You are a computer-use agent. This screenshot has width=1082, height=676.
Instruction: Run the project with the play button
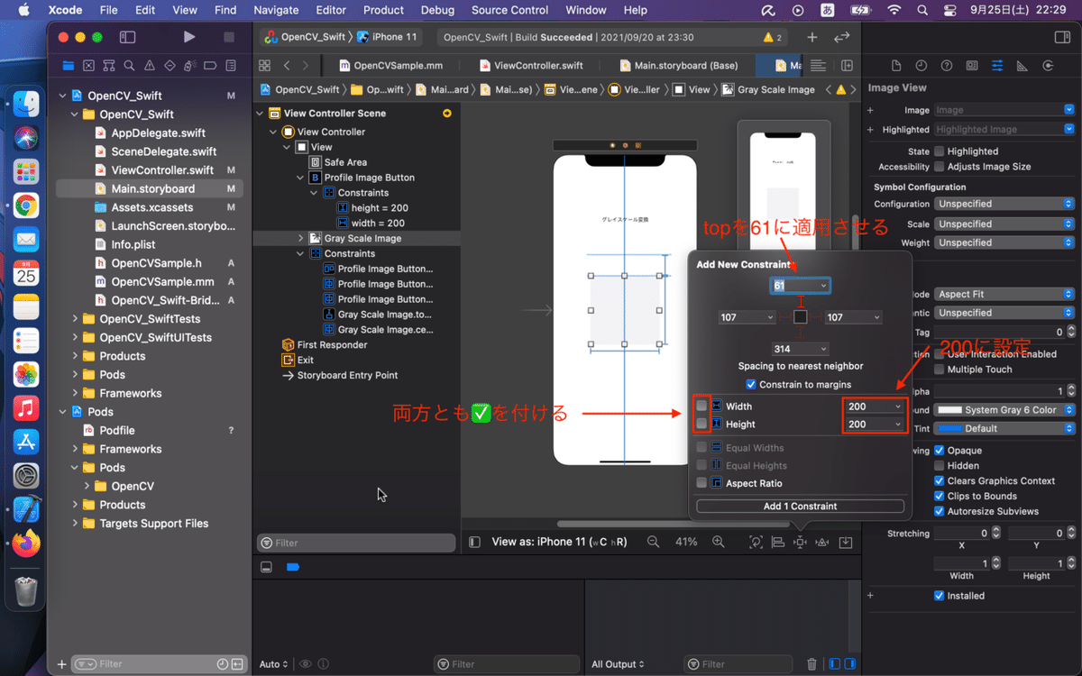[189, 37]
